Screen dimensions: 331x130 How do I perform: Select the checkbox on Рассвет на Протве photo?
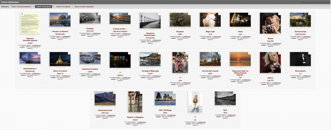tap(69, 14)
